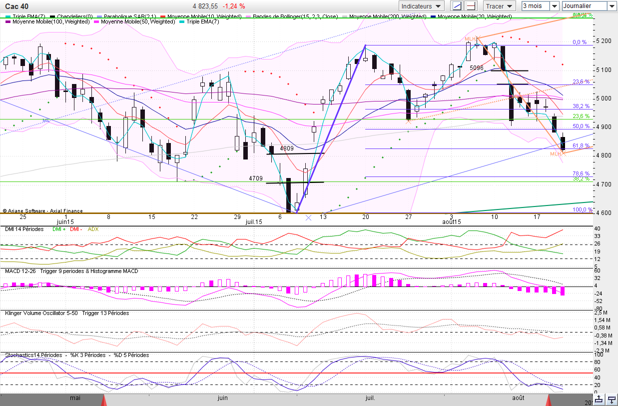Image resolution: width=618 pixels, height=406 pixels.
Task: Select août on the bottom timeline
Action: pyautogui.click(x=518, y=398)
